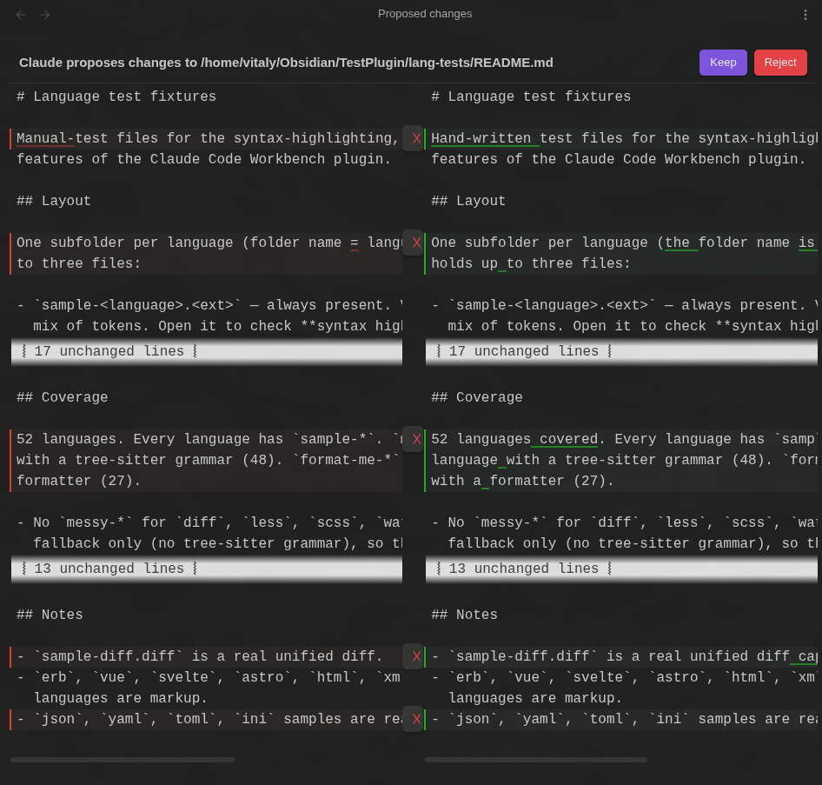Click 'to three files:' line in left pane

coord(78,263)
